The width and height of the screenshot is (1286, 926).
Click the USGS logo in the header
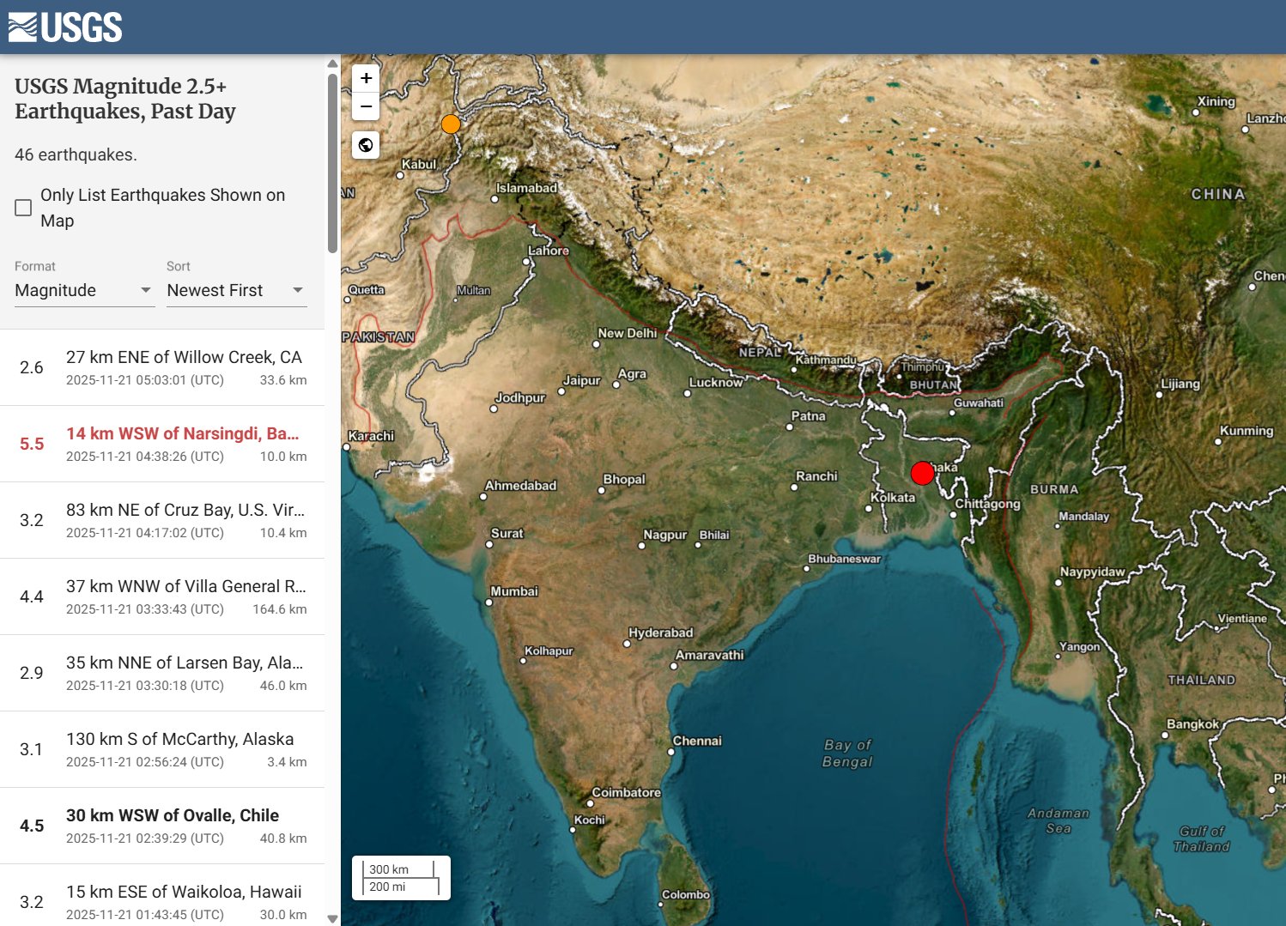(64, 27)
